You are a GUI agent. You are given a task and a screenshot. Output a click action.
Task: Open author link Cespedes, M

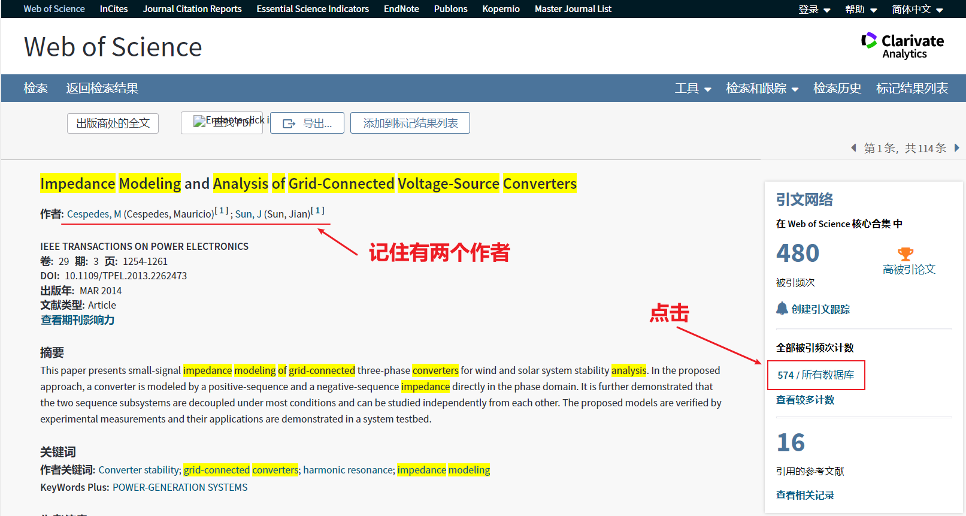[x=94, y=214]
